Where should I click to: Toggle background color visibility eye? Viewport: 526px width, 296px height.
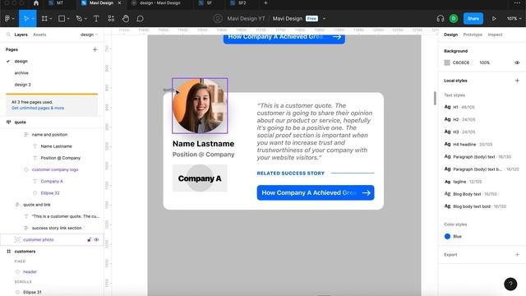tap(517, 62)
